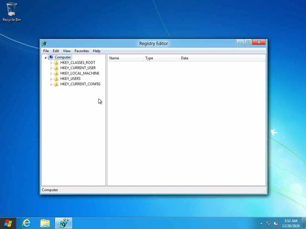
Task: Expand HKEY_USERS key
Action: [x=51, y=79]
